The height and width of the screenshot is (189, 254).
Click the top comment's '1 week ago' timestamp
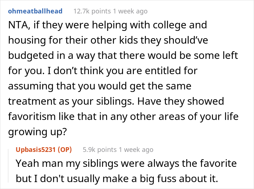tap(130, 11)
